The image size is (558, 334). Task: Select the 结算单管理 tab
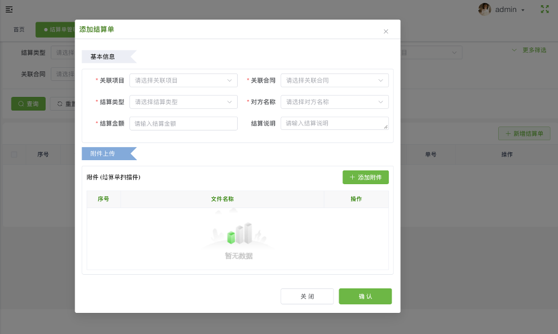click(x=57, y=29)
